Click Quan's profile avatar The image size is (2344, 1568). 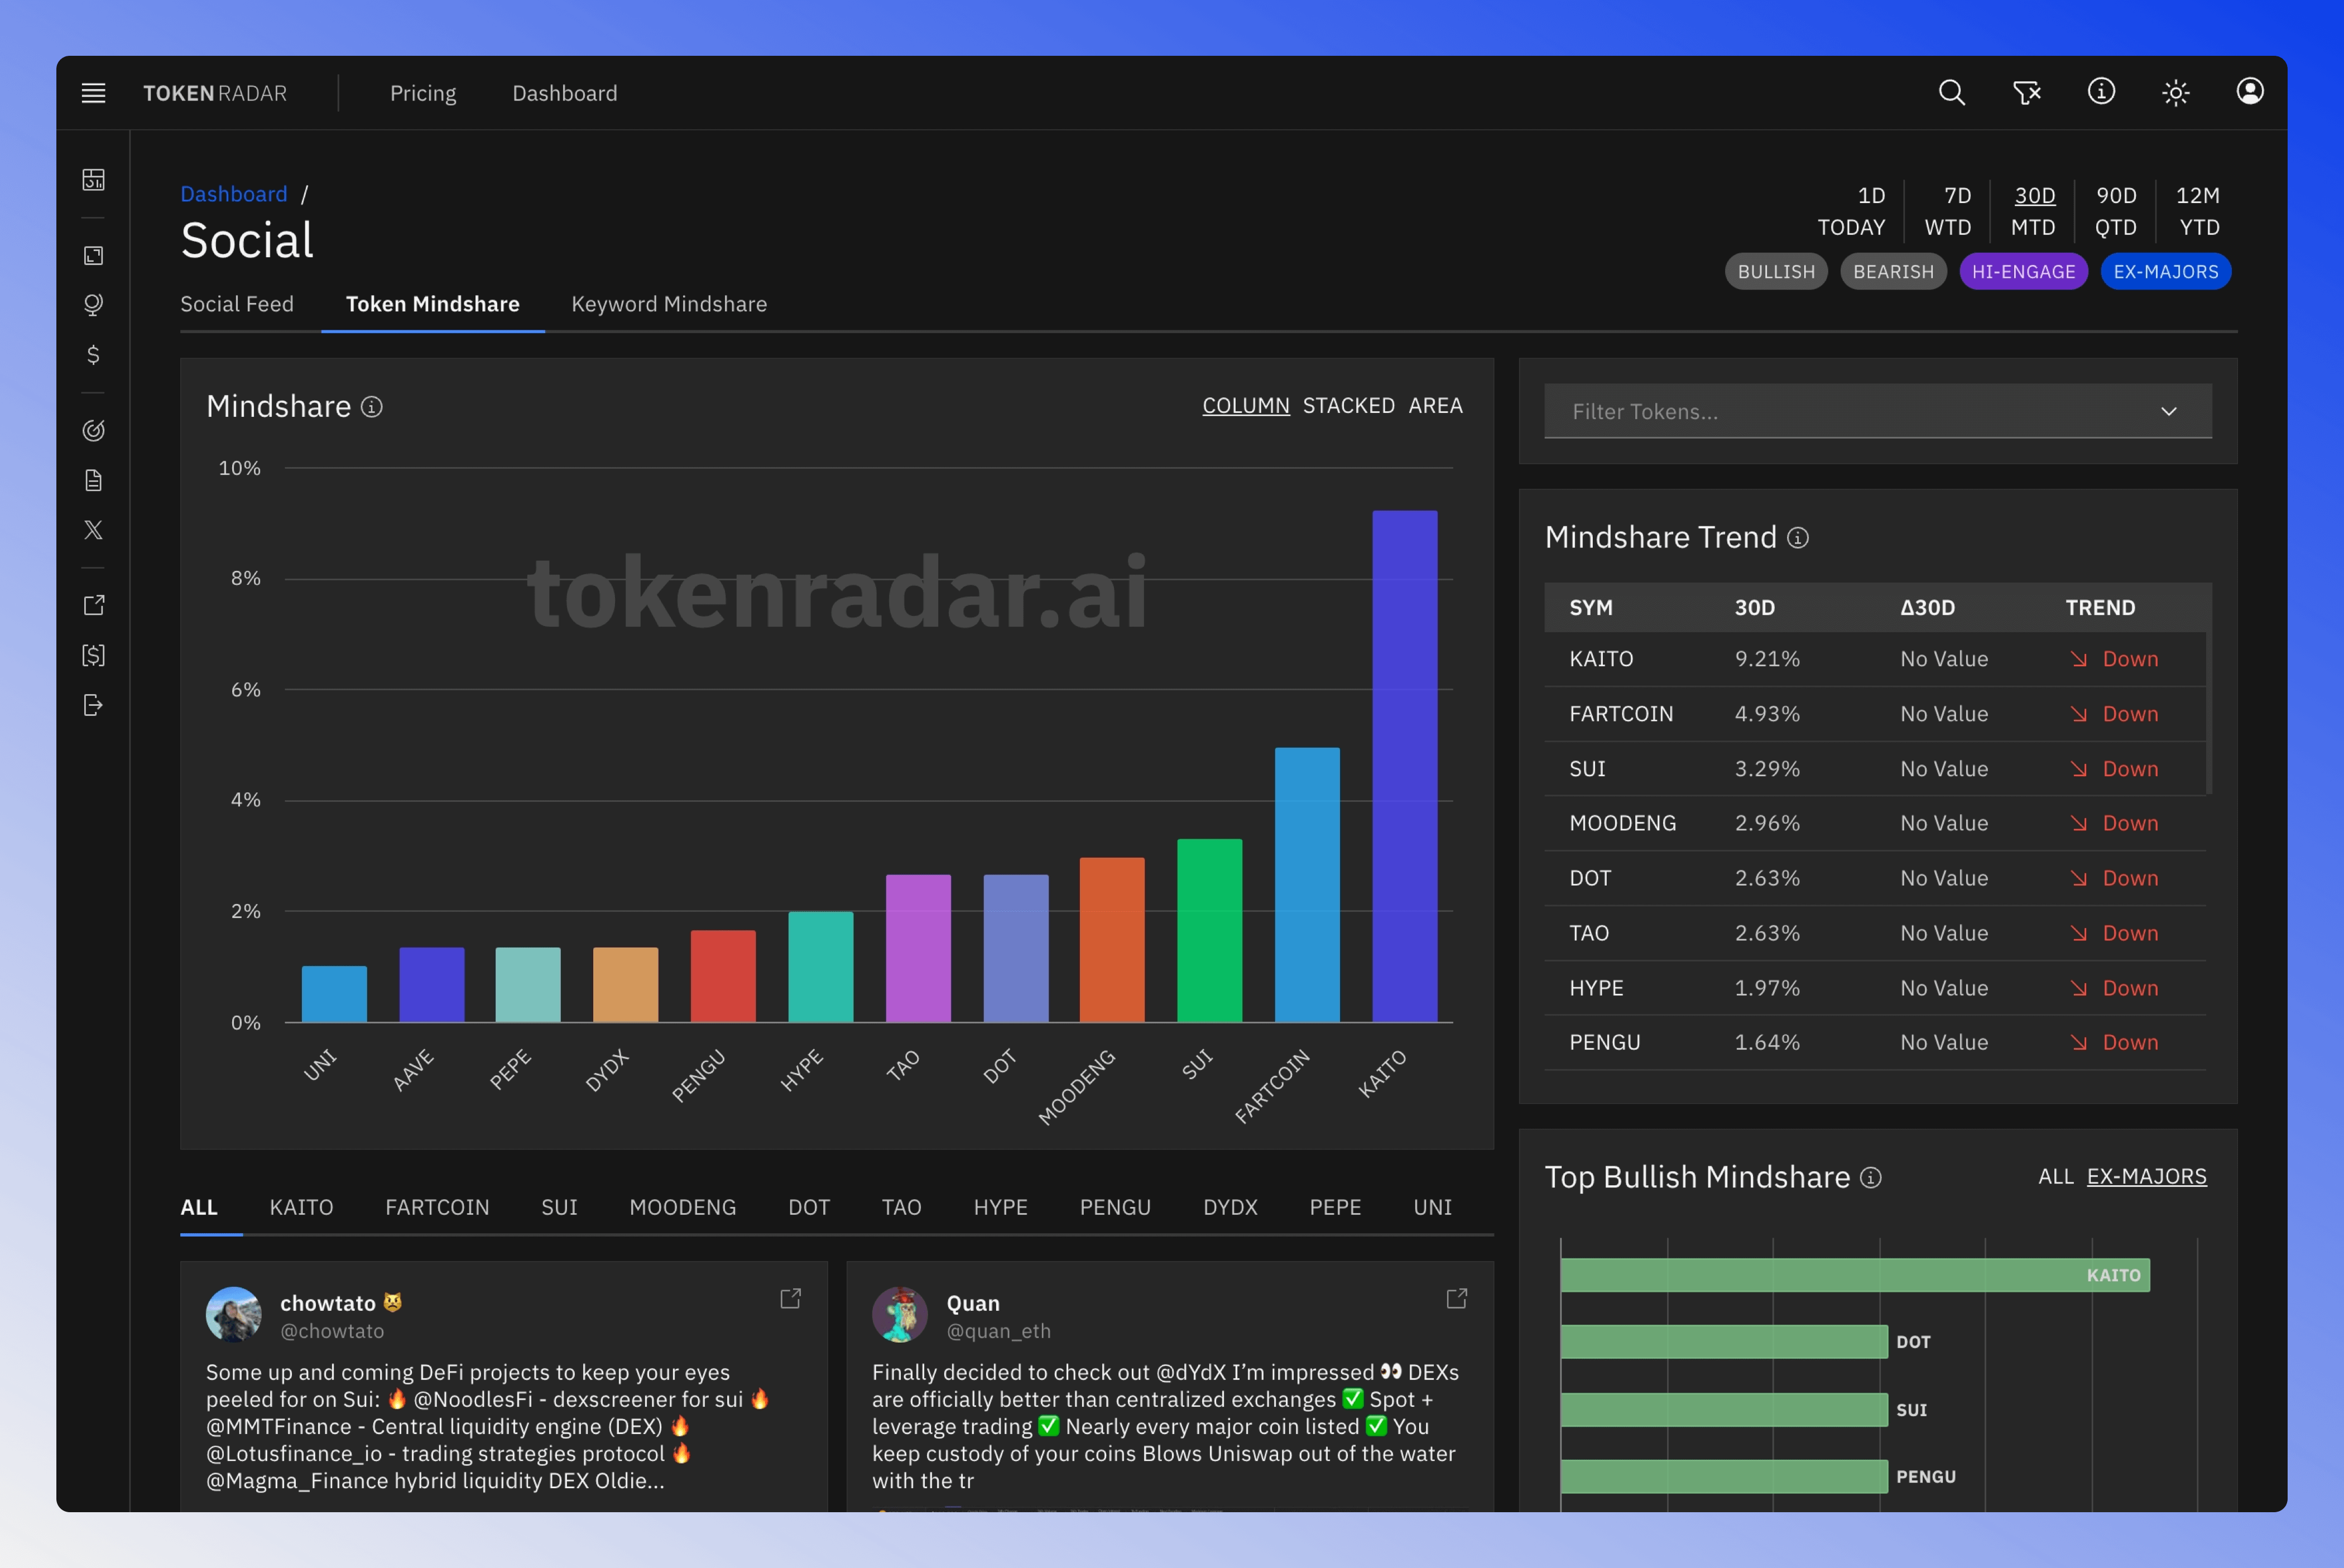[900, 1314]
